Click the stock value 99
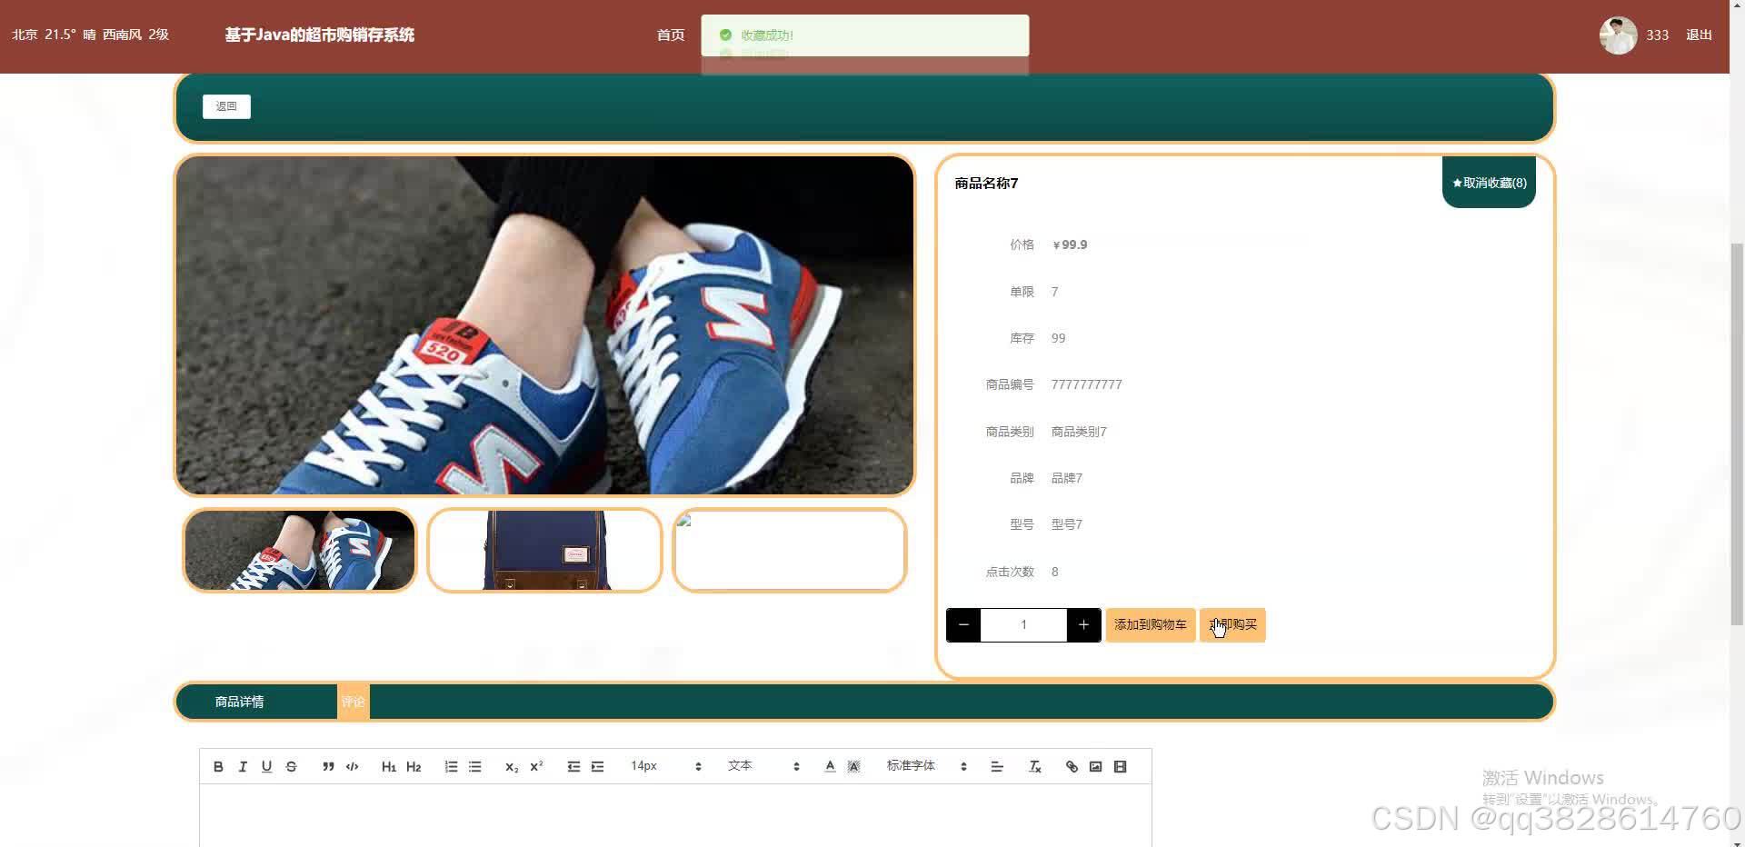The width and height of the screenshot is (1745, 847). click(1058, 338)
